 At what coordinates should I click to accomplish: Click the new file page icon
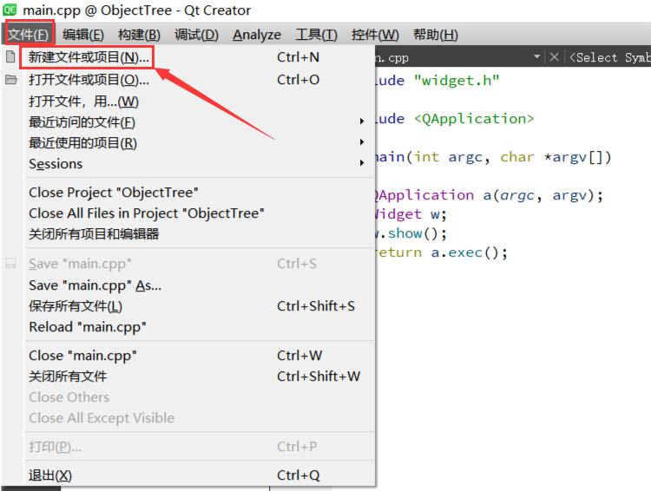pyautogui.click(x=10, y=56)
